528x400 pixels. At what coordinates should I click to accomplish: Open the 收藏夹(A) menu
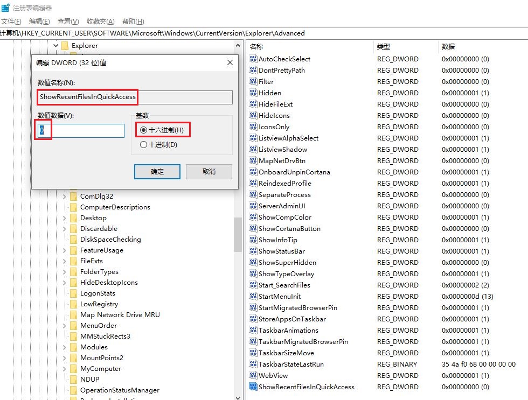pyautogui.click(x=101, y=22)
